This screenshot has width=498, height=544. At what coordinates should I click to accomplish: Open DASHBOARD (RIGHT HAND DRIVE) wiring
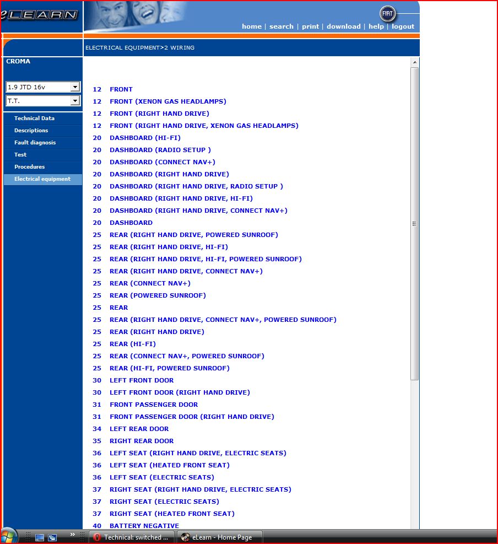(169, 174)
